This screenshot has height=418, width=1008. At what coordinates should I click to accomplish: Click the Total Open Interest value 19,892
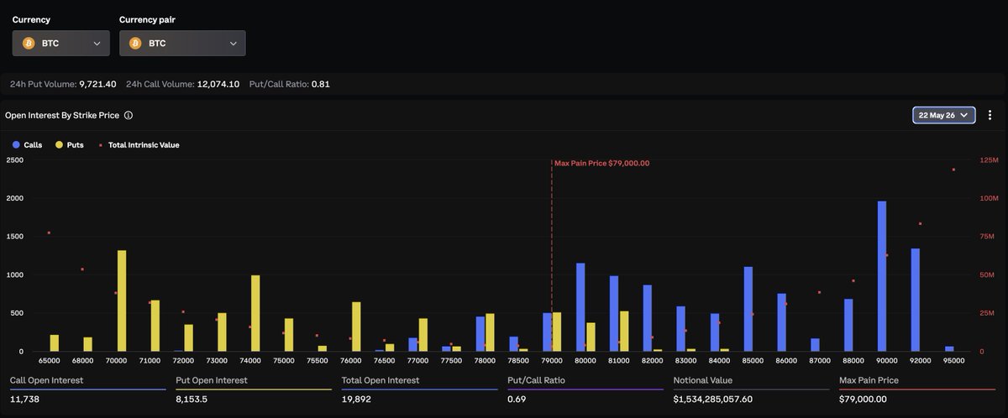point(357,399)
